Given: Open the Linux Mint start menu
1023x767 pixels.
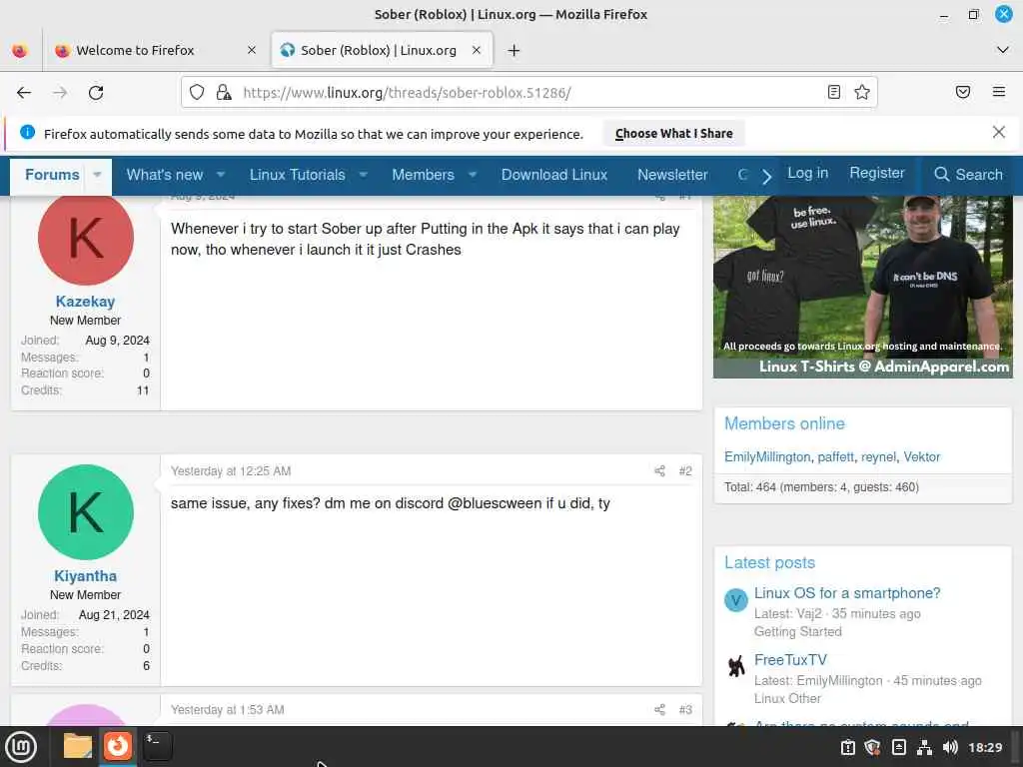Looking at the screenshot, I should (x=21, y=747).
